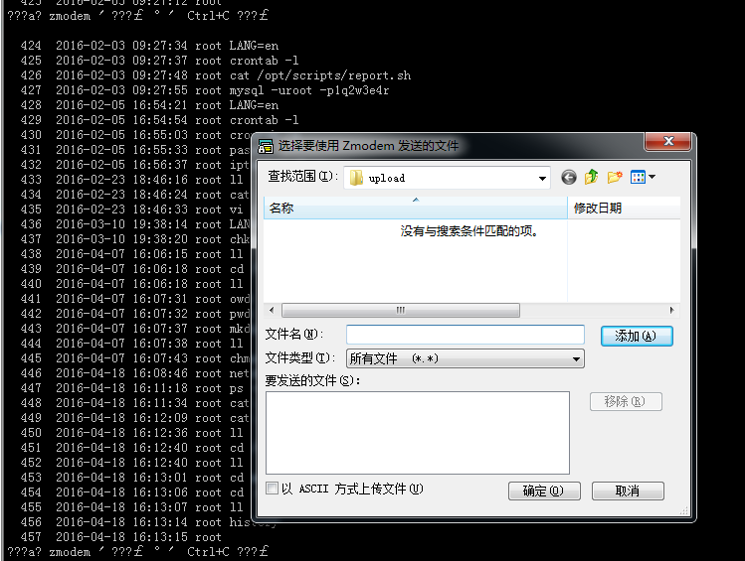Click inside the 要发送的文件 list box
The image size is (745, 561).
[417, 432]
